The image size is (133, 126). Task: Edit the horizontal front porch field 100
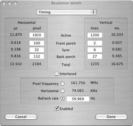tap(37, 43)
